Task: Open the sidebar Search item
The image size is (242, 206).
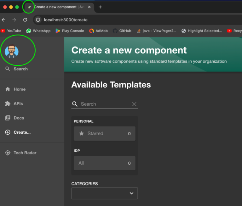Action: pos(16,69)
